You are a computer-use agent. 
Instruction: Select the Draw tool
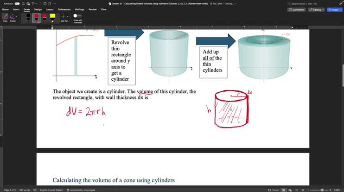[x=5, y=17]
